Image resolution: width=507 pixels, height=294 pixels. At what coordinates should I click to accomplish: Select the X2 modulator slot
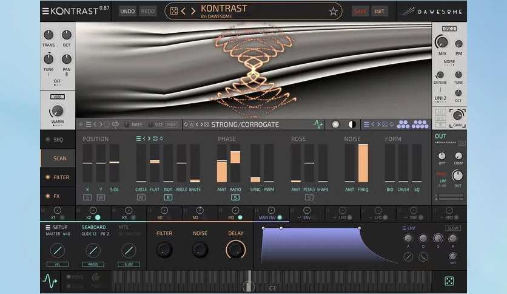click(x=93, y=214)
